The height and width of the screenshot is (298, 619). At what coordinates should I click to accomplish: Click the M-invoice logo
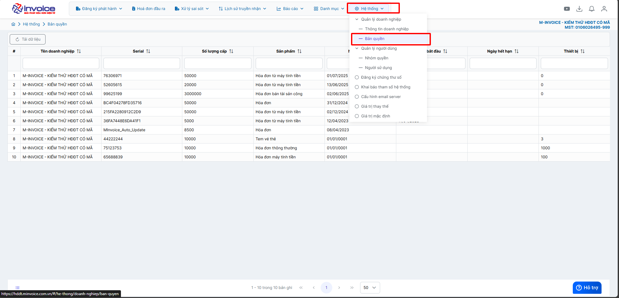coord(34,9)
